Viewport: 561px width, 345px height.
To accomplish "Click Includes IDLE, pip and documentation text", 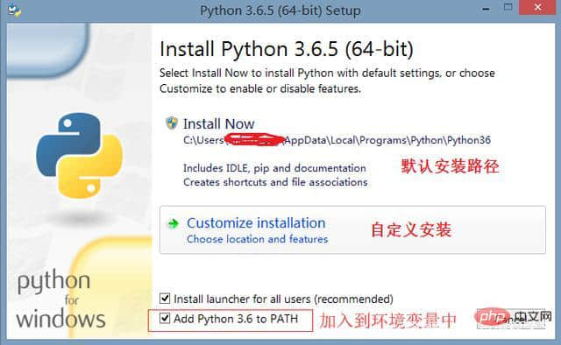I will 274,168.
